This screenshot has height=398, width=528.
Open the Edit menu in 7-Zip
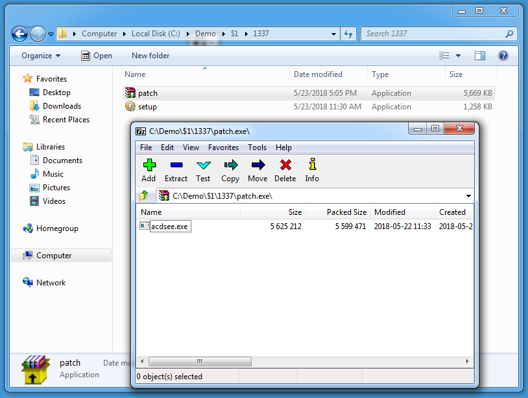point(167,148)
